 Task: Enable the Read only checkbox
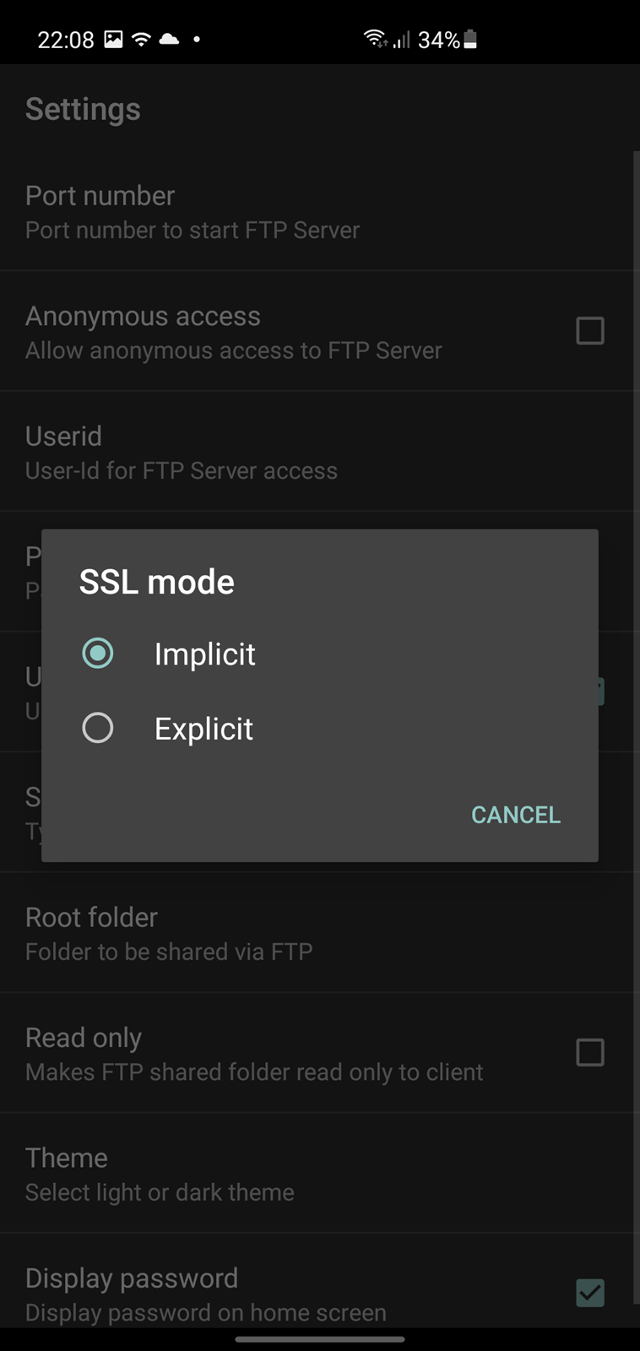click(590, 1053)
